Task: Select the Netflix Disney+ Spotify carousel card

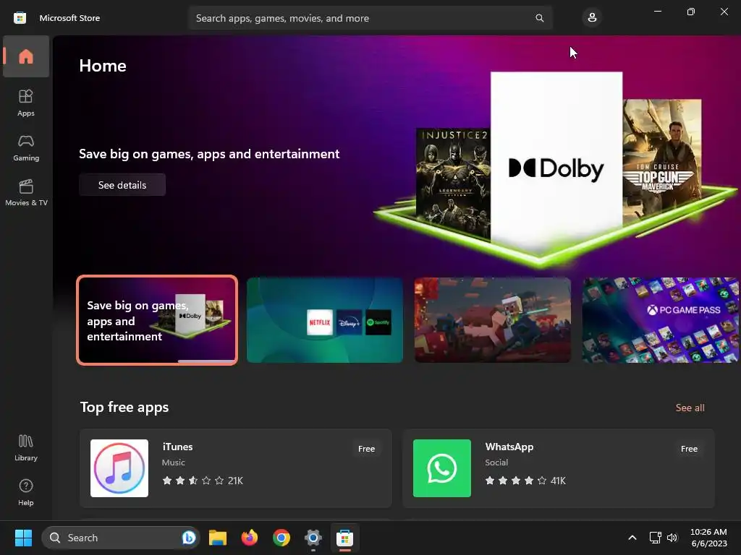Action: (325, 320)
